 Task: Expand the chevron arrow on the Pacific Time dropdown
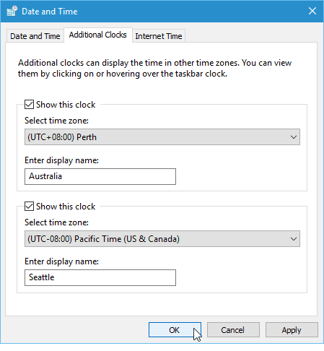tap(294, 239)
